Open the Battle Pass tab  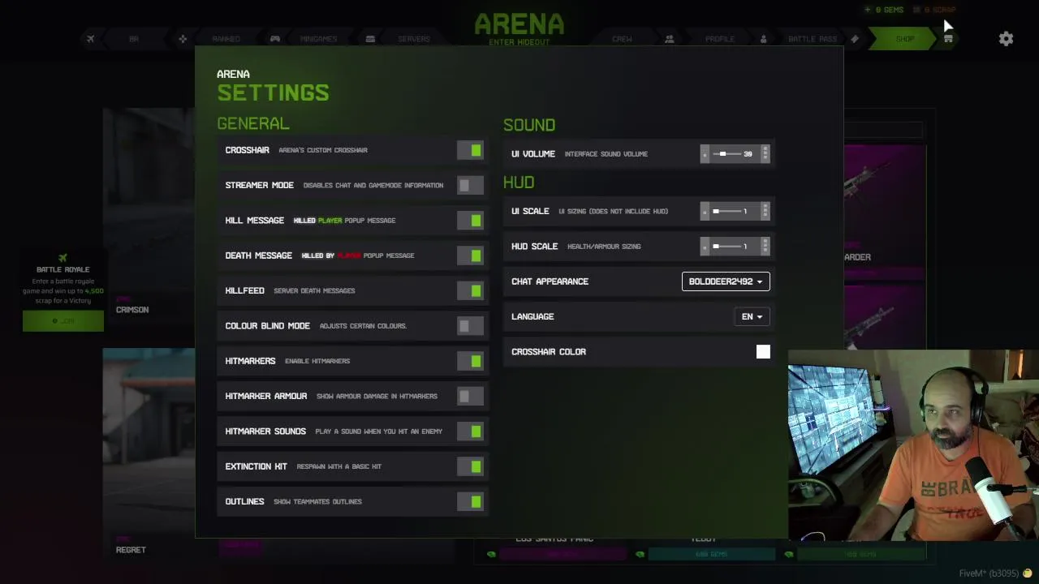click(x=812, y=39)
